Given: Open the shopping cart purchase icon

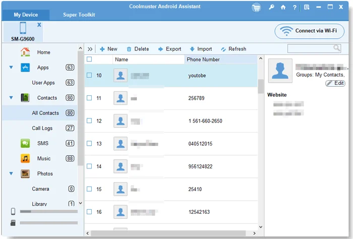Looking at the screenshot, I should coord(256,8).
